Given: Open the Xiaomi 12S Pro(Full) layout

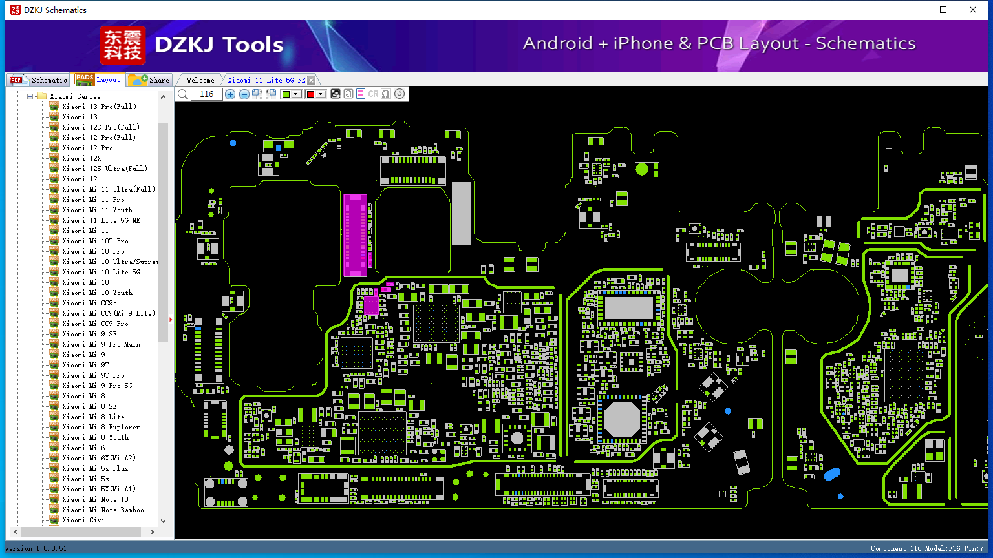Looking at the screenshot, I should pyautogui.click(x=101, y=127).
